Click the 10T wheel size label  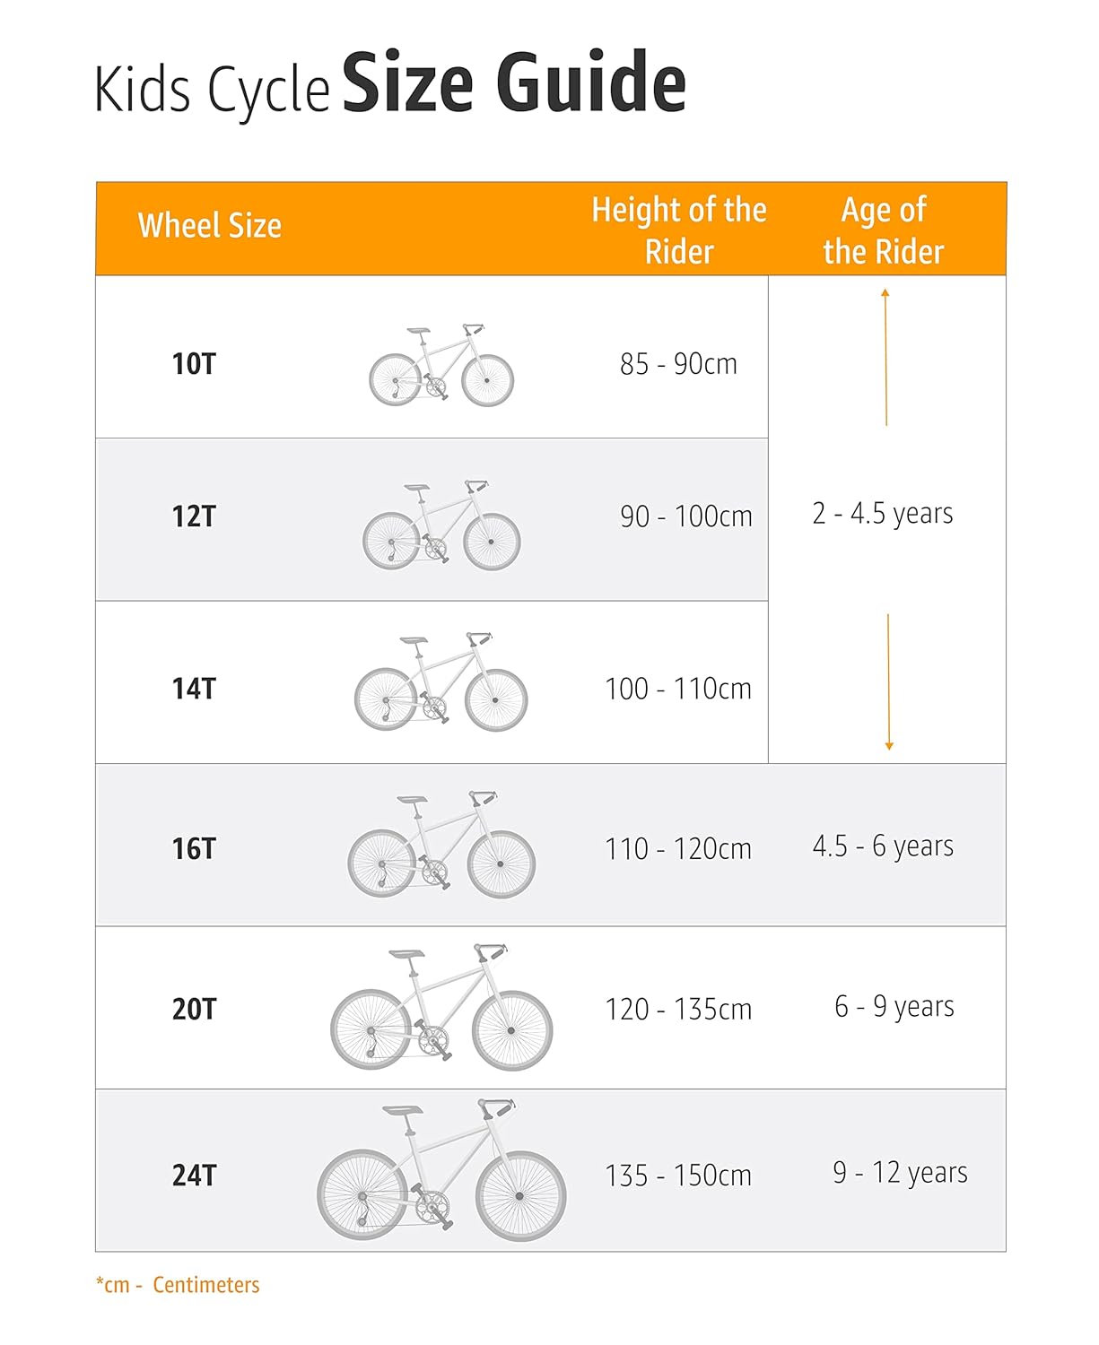click(x=194, y=364)
